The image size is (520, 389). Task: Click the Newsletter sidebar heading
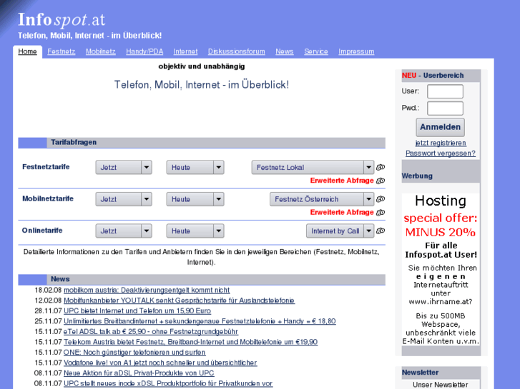coord(420,373)
